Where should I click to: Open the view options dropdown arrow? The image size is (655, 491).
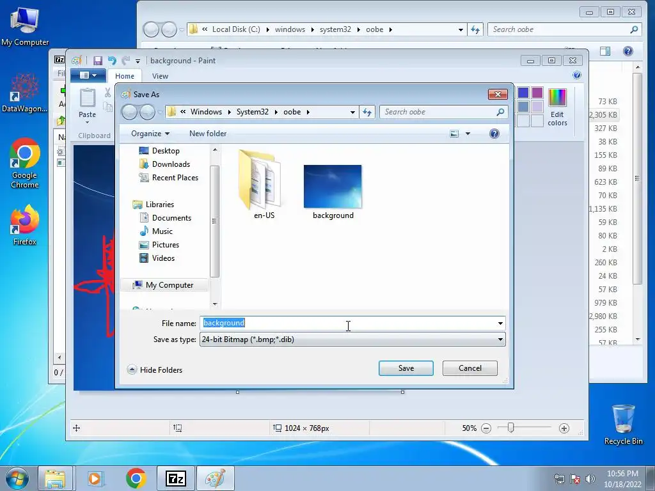point(468,134)
